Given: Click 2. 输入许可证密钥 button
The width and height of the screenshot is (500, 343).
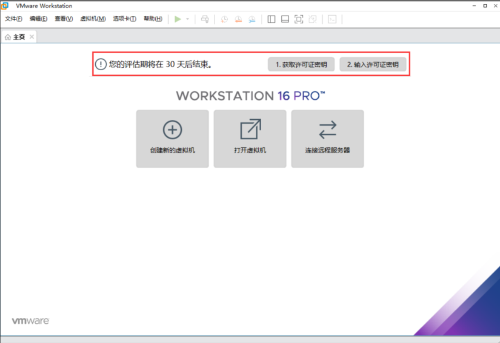Looking at the screenshot, I should [x=373, y=64].
